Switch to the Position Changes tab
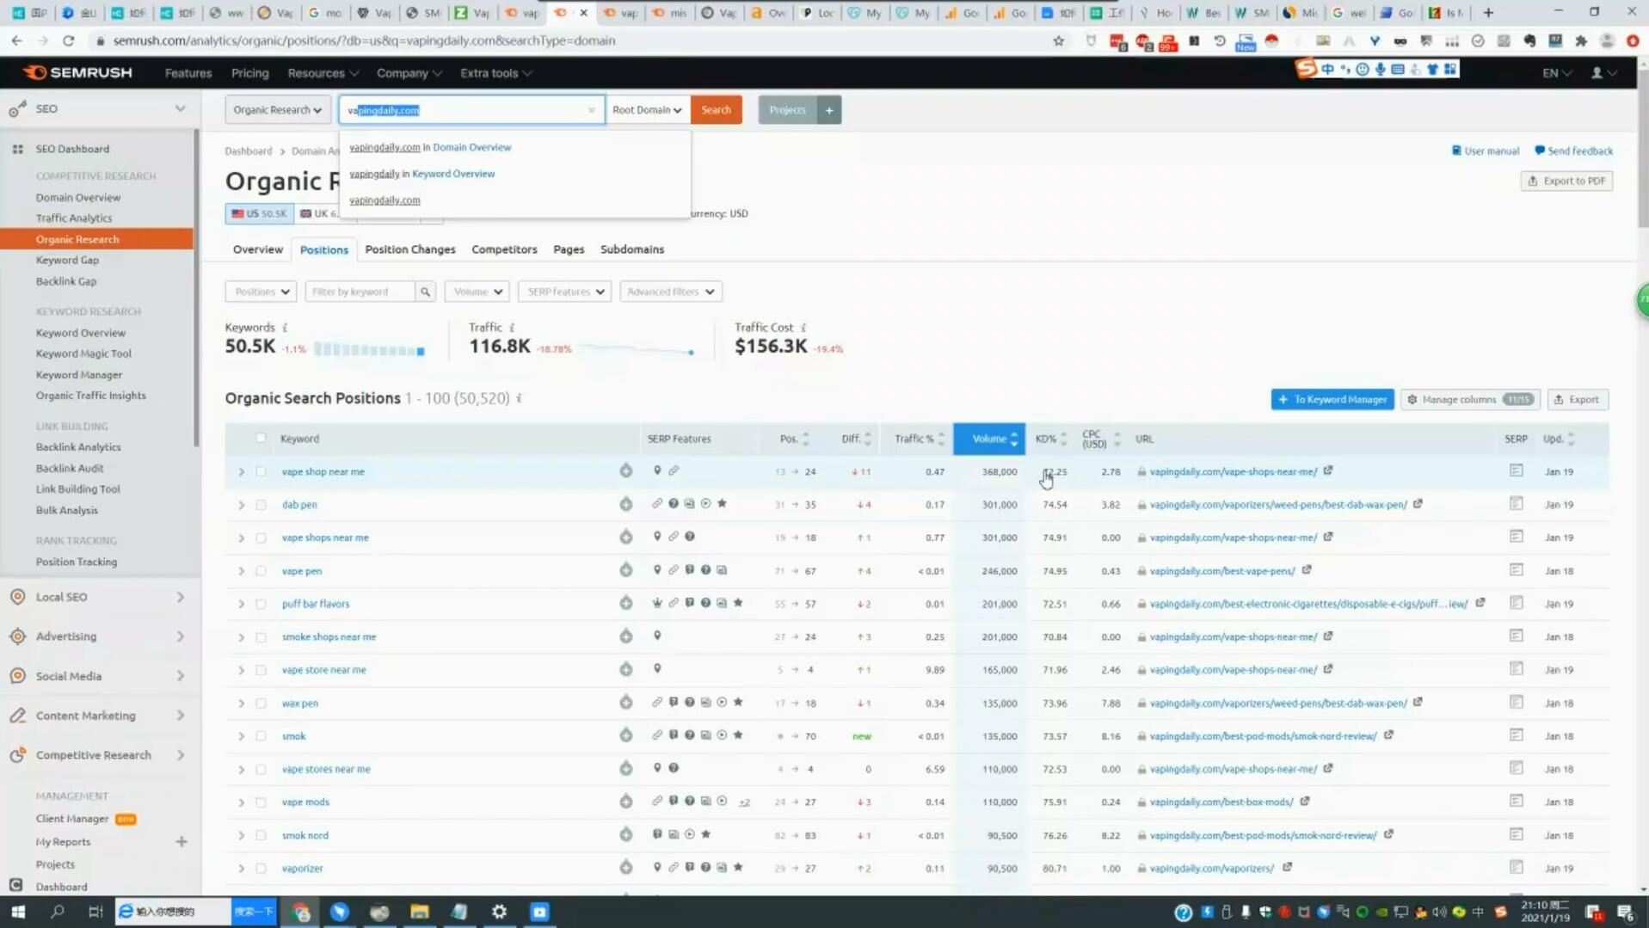This screenshot has width=1649, height=928. [409, 249]
